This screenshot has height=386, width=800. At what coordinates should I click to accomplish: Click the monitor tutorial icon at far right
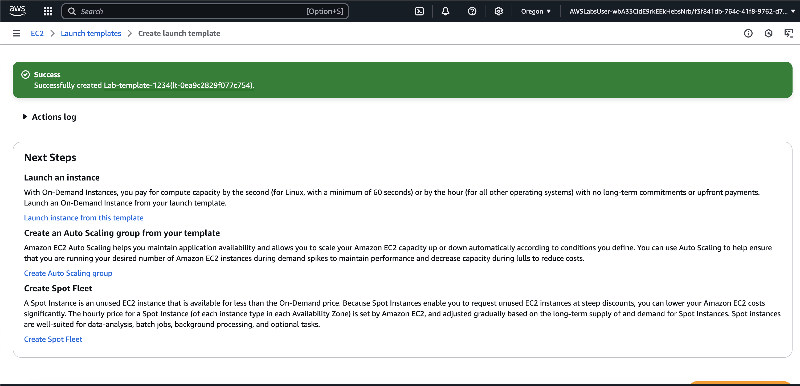(789, 33)
